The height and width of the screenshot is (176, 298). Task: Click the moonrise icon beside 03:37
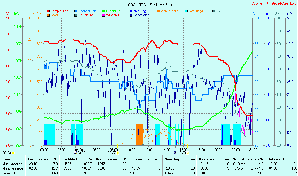[x=76, y=153]
